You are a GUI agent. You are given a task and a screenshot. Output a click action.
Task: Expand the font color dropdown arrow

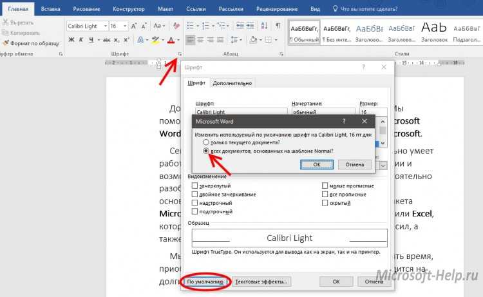(x=178, y=40)
